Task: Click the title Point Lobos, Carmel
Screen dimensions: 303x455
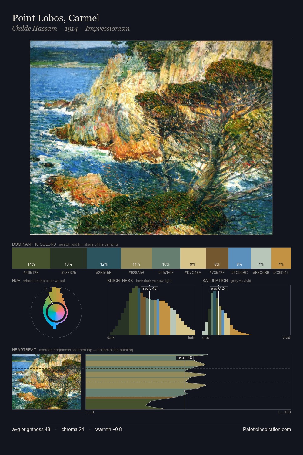Action: pyautogui.click(x=56, y=18)
